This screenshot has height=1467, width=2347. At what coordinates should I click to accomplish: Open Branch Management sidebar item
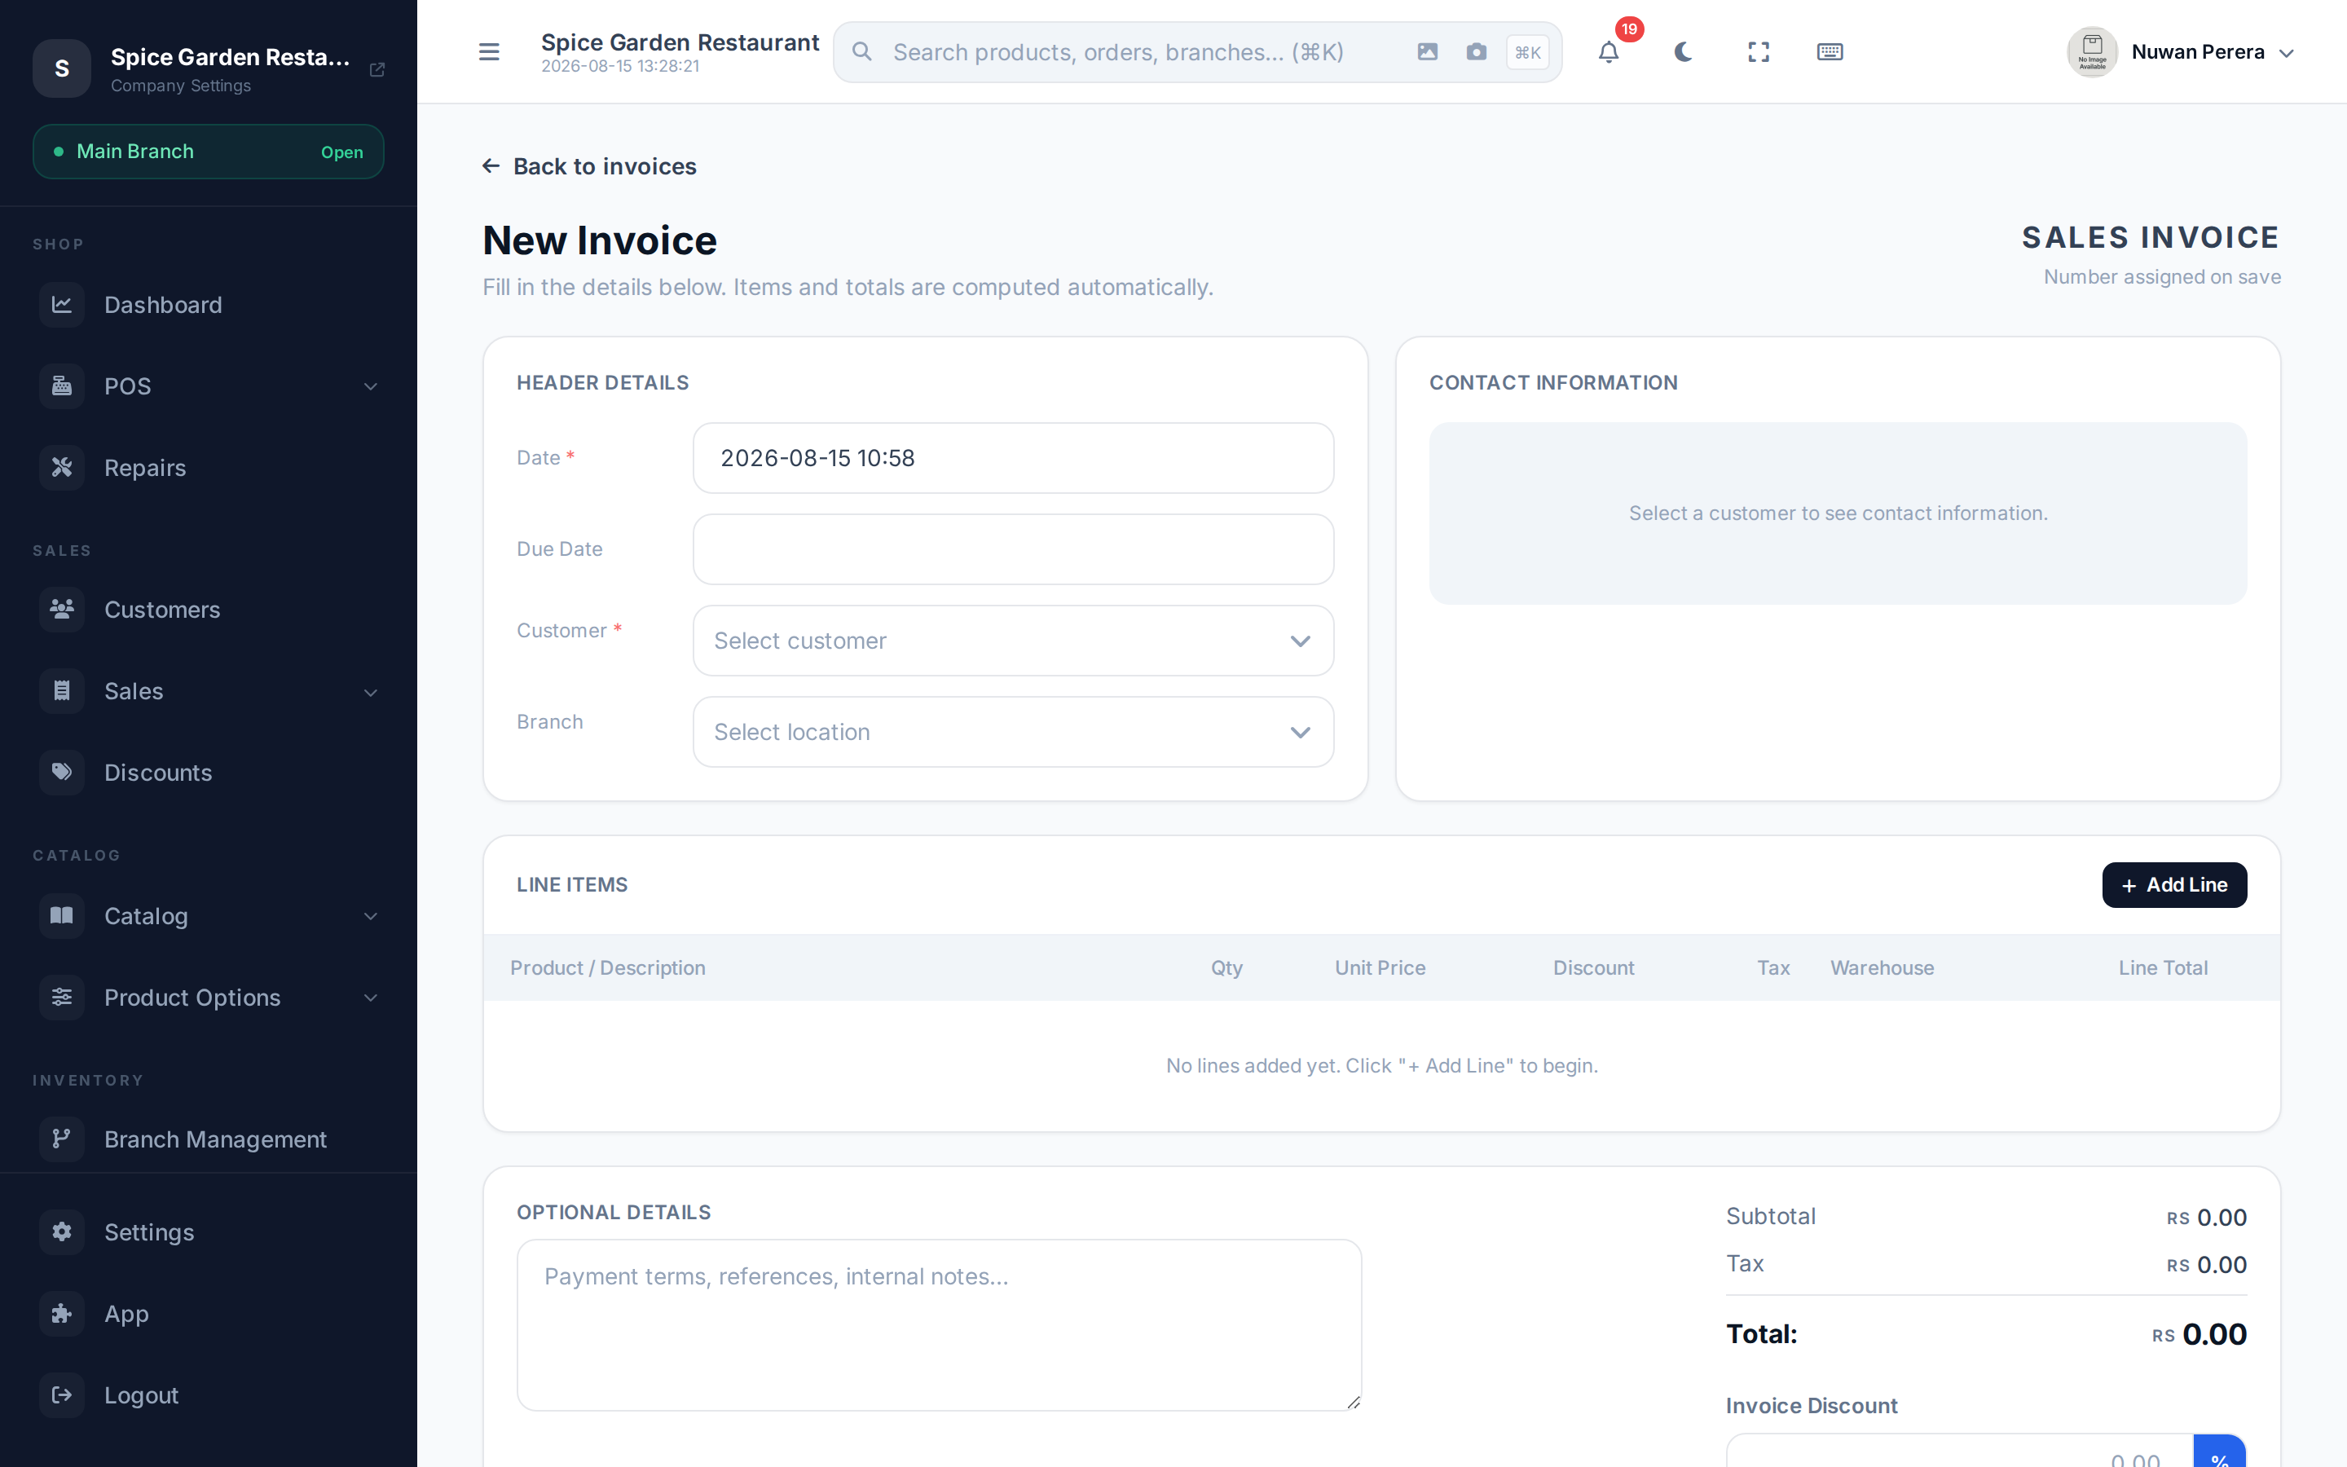209,1139
